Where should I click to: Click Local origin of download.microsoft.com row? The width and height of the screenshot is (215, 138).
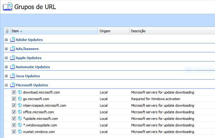click(104, 92)
